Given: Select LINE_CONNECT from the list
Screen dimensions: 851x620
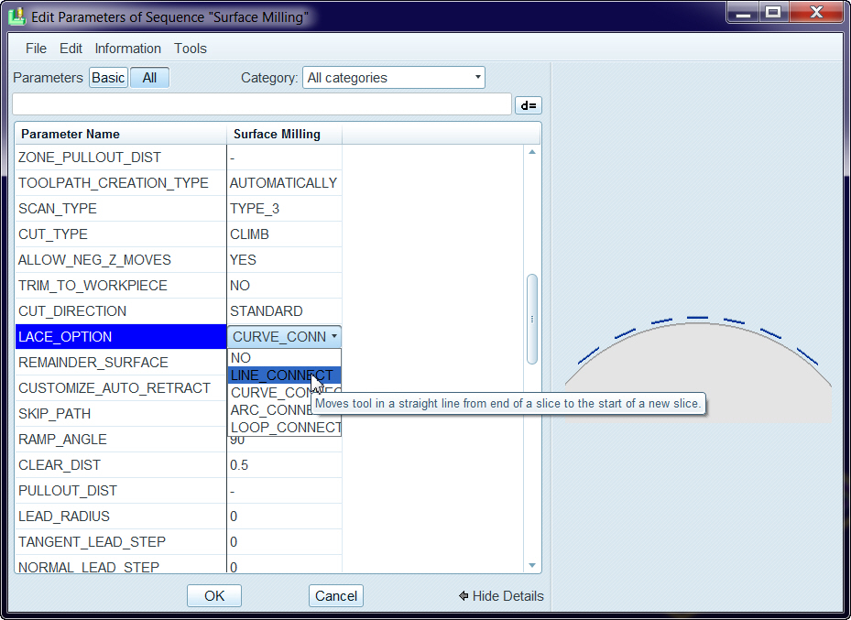Looking at the screenshot, I should (283, 375).
